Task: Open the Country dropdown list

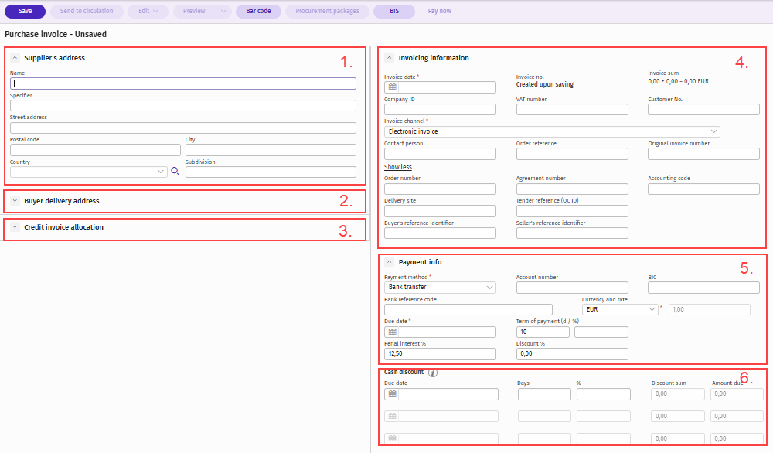Action: (x=160, y=172)
